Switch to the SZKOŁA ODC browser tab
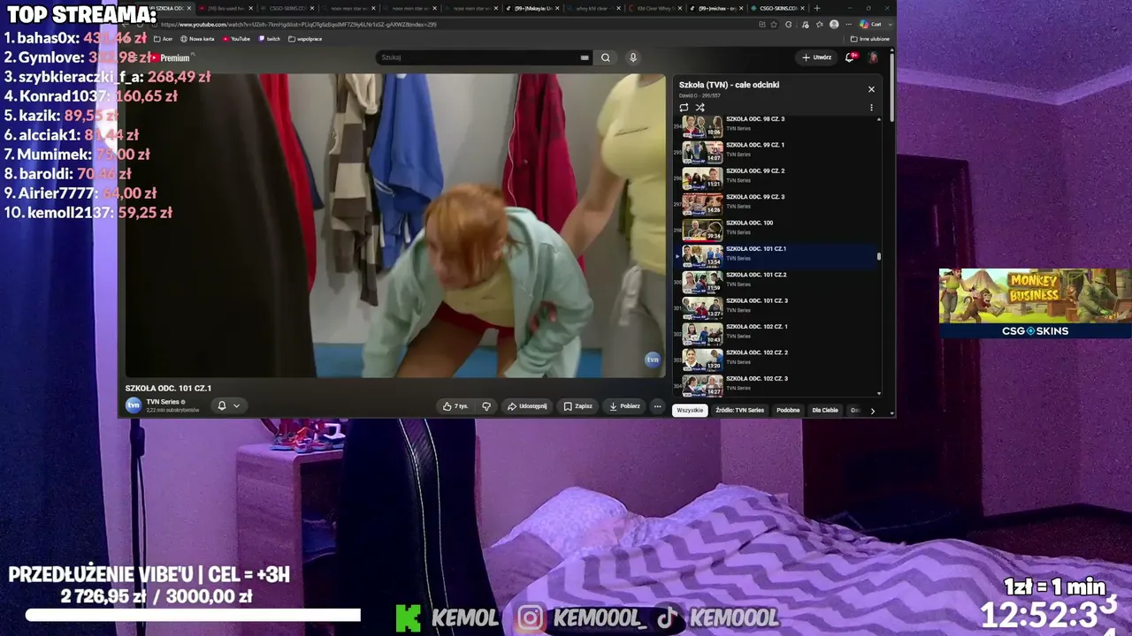This screenshot has width=1132, height=636. click(x=164, y=8)
